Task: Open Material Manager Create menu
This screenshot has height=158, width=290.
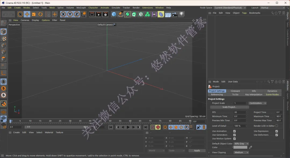Action: (x=16, y=132)
